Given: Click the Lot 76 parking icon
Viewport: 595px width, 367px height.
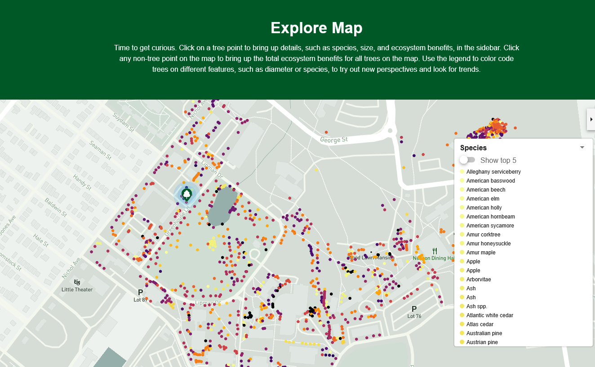Looking at the screenshot, I should 414,309.
